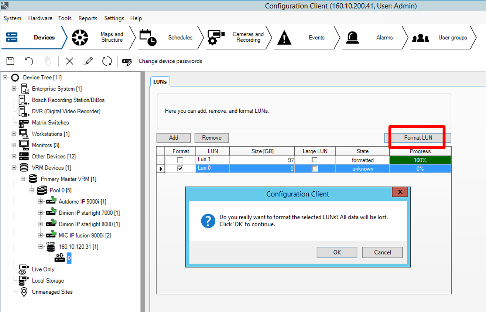Uncheck the Format box for Lun 0
This screenshot has height=312, width=486.
(x=180, y=169)
